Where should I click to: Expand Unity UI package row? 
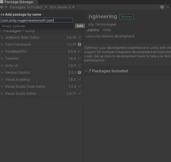[x=2, y=65]
